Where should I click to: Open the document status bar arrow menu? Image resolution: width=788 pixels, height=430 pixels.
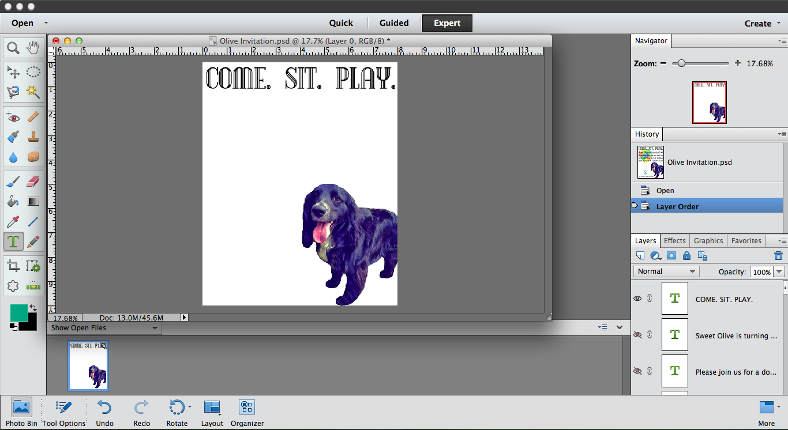pos(185,317)
